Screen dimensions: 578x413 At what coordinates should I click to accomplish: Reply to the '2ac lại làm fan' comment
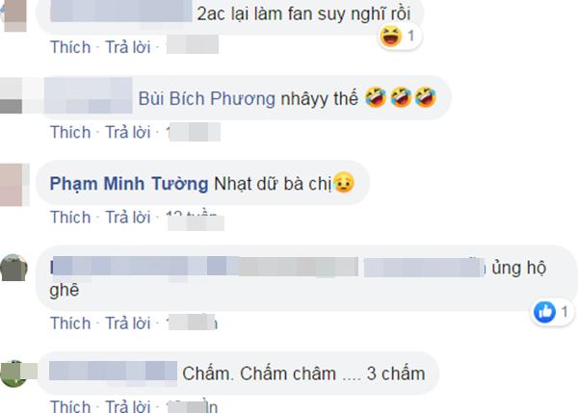pyautogui.click(x=128, y=47)
